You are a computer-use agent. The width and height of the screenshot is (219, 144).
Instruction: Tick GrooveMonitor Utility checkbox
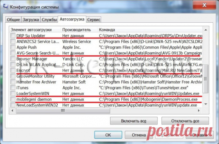pos(13,76)
